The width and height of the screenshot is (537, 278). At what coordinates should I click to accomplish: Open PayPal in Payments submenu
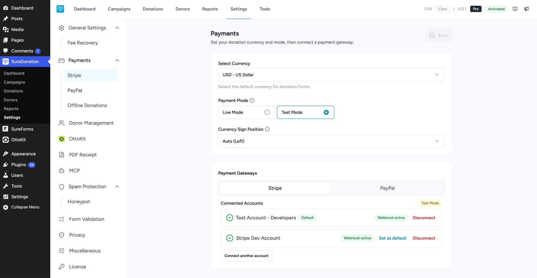pyautogui.click(x=75, y=90)
